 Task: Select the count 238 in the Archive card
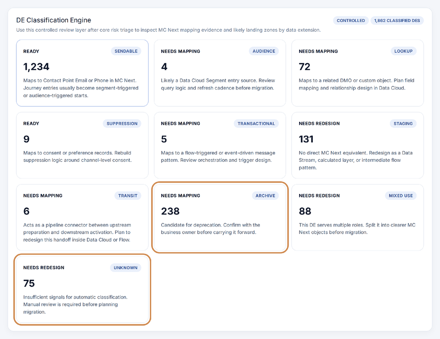coord(170,211)
